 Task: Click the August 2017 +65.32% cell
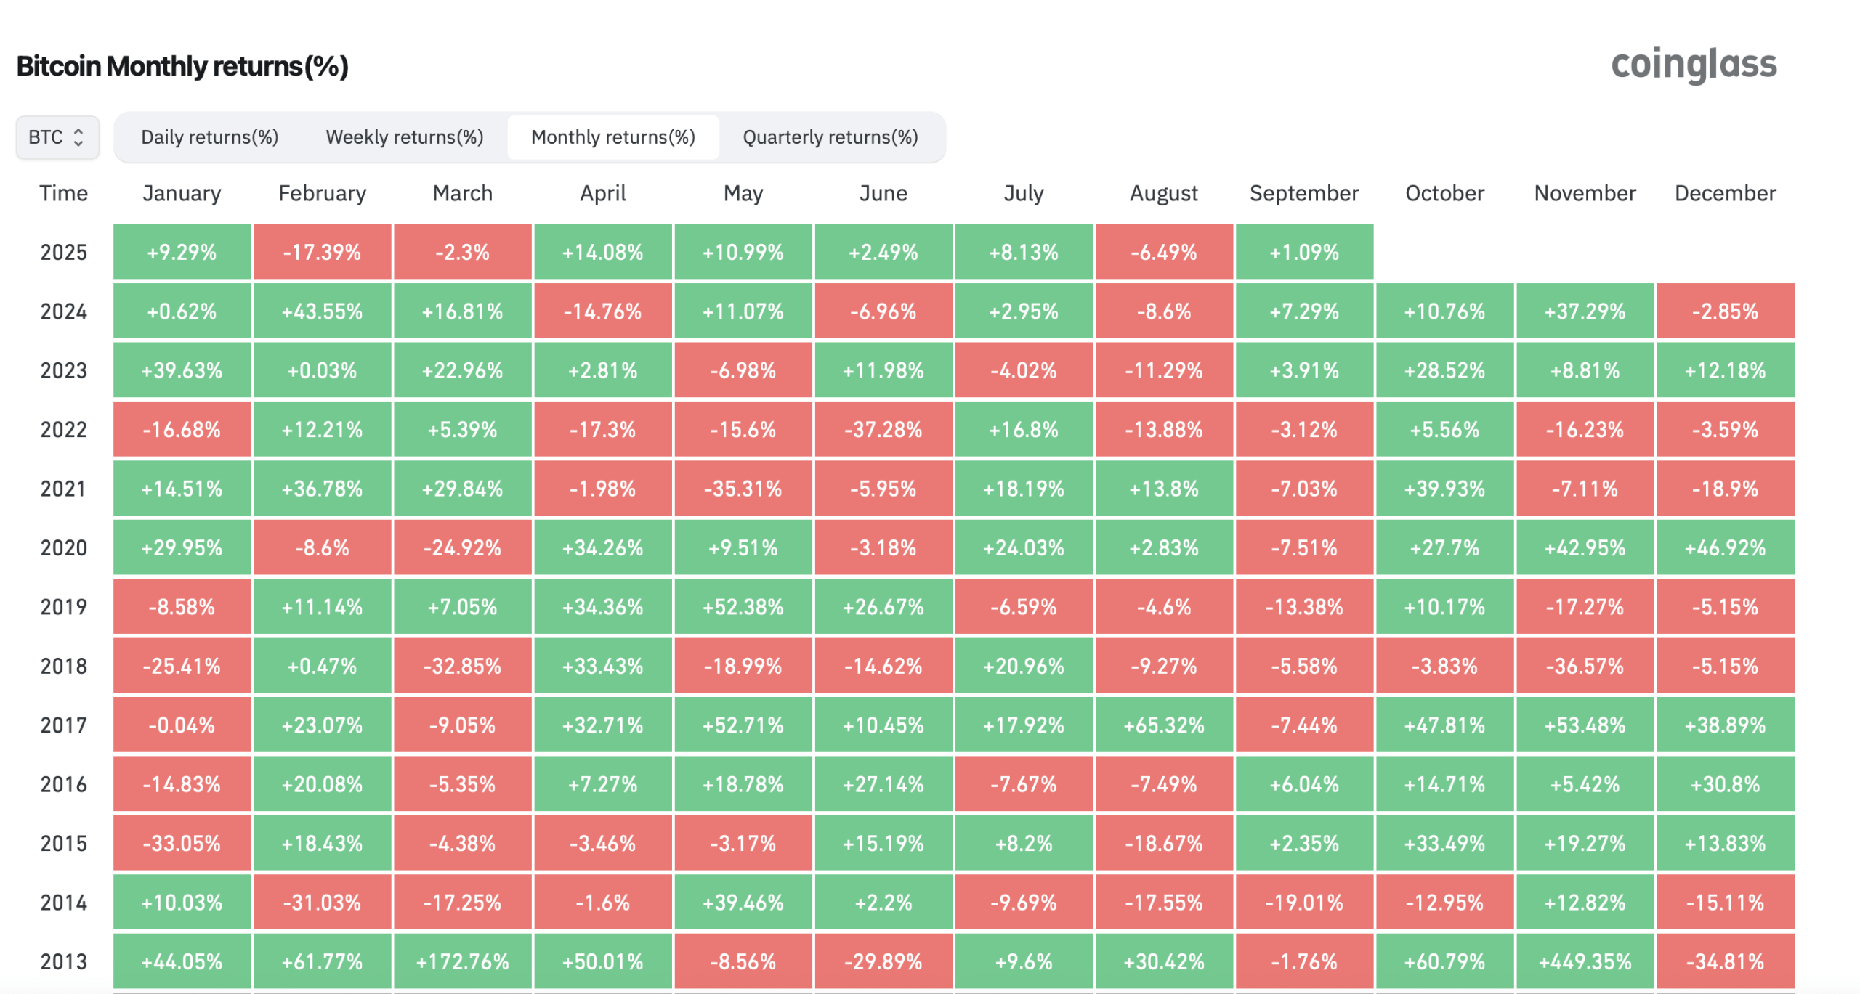tap(1163, 725)
